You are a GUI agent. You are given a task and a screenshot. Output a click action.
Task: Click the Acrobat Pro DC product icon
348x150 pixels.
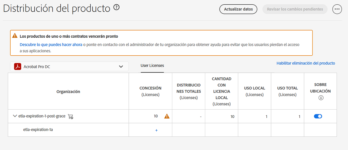point(18,67)
